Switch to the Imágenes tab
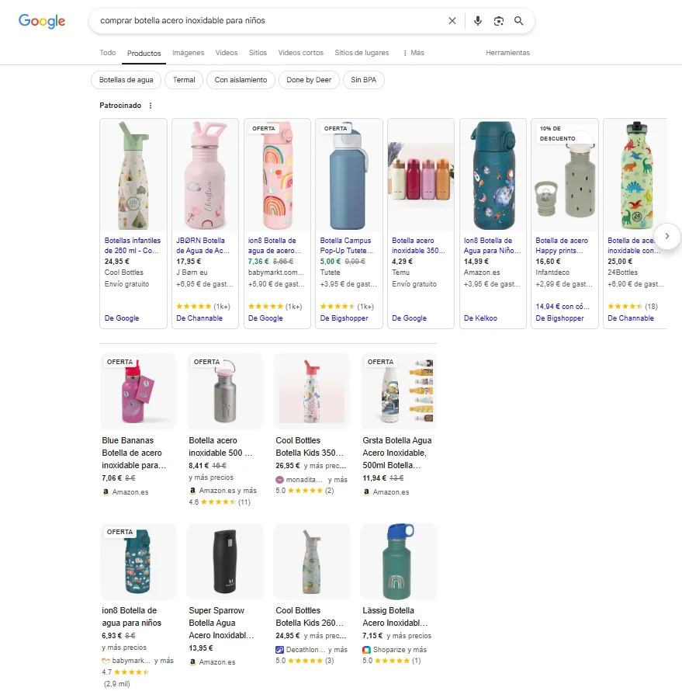 pyautogui.click(x=189, y=53)
